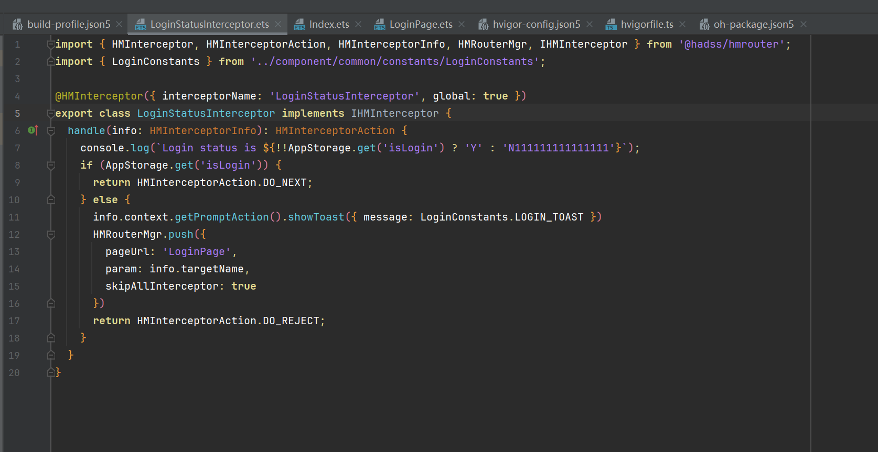Click HMInterceptorAction.DO_NEXT
The image size is (878, 452).
click(x=222, y=183)
